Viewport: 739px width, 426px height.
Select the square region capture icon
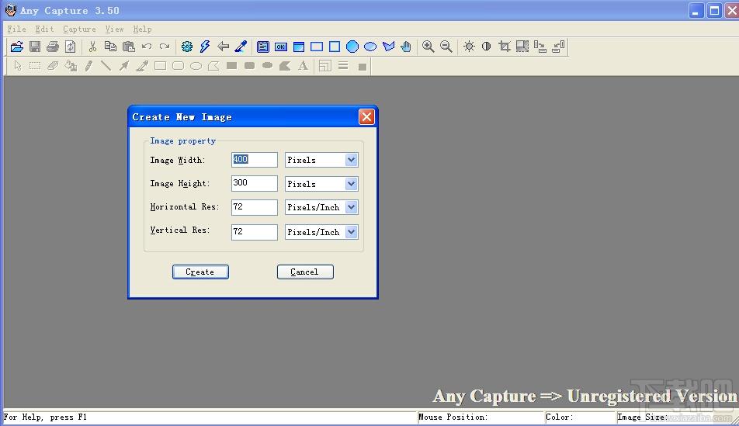coord(335,47)
